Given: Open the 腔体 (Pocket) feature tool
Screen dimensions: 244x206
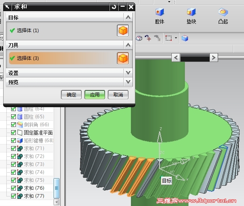Looking at the screenshot, I should coord(159,16).
